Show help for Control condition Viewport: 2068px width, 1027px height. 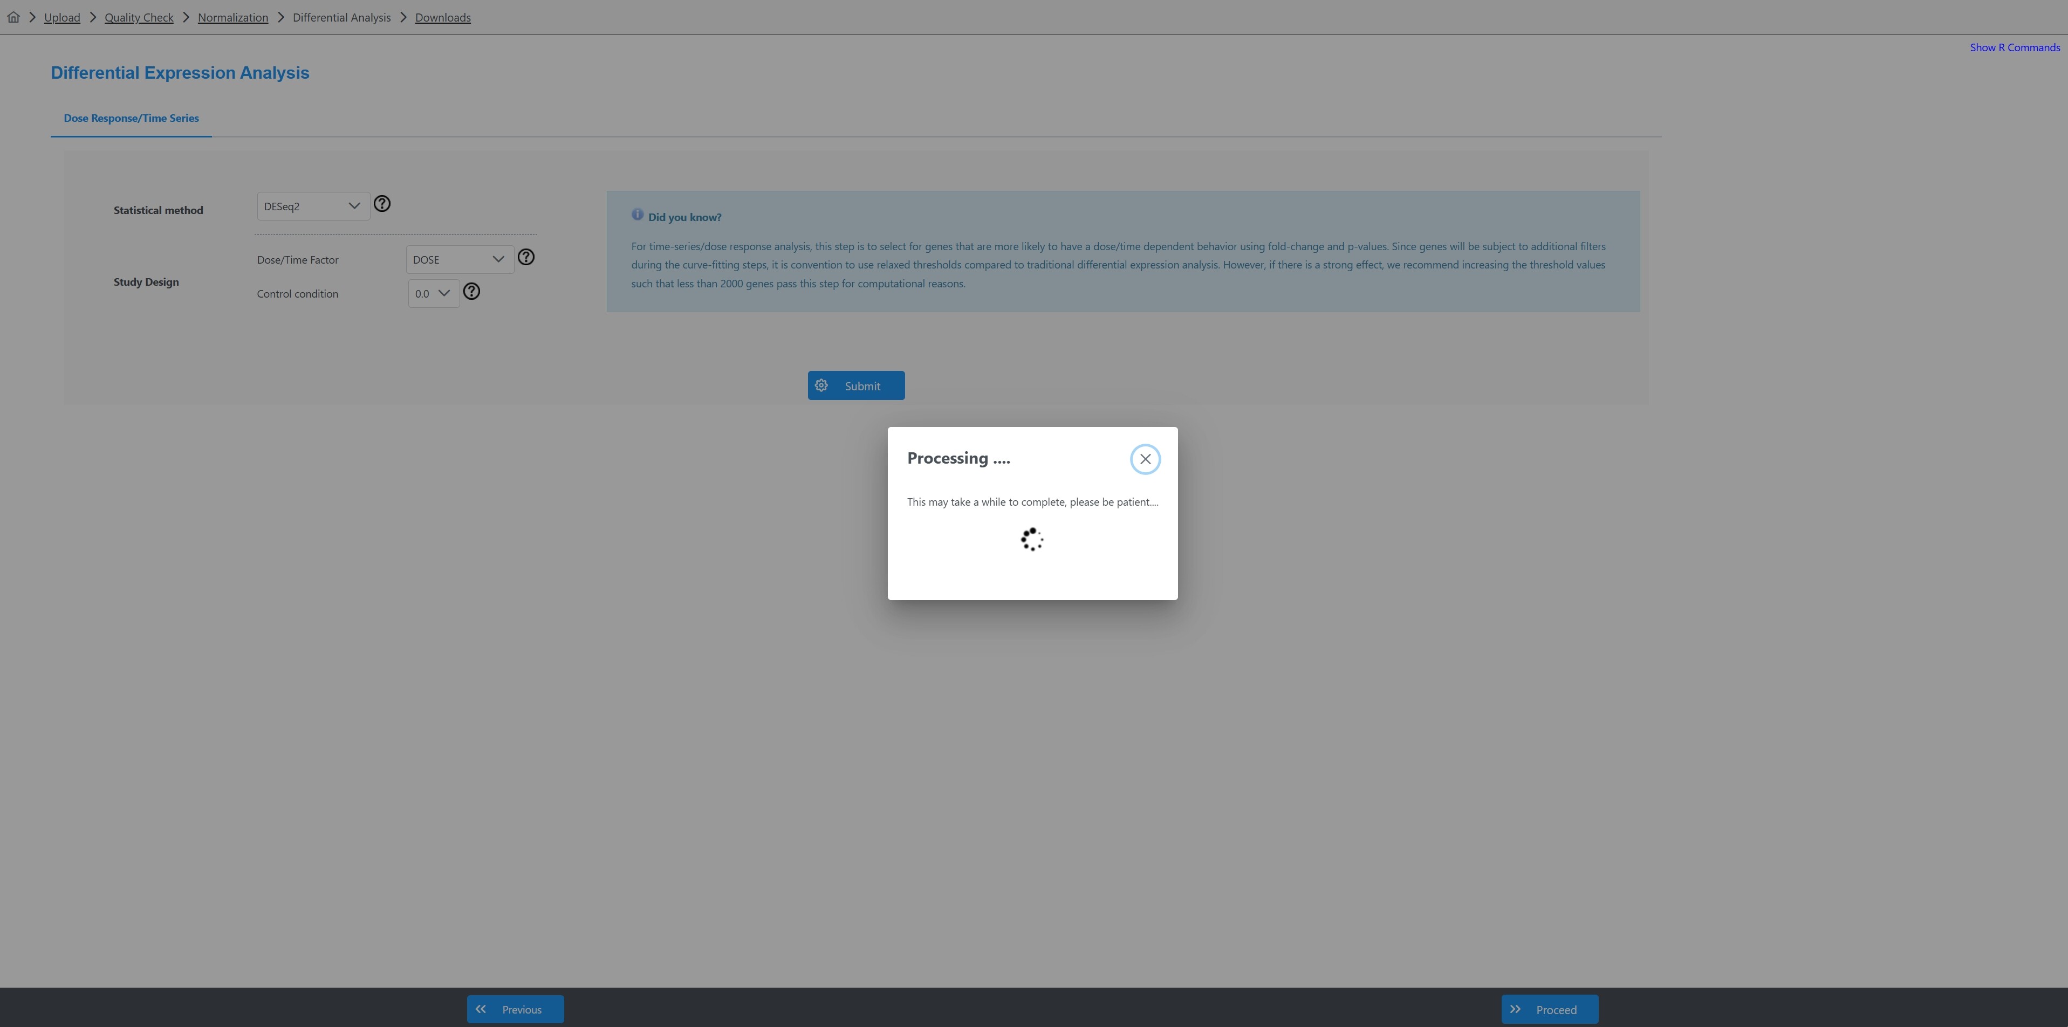[471, 291]
